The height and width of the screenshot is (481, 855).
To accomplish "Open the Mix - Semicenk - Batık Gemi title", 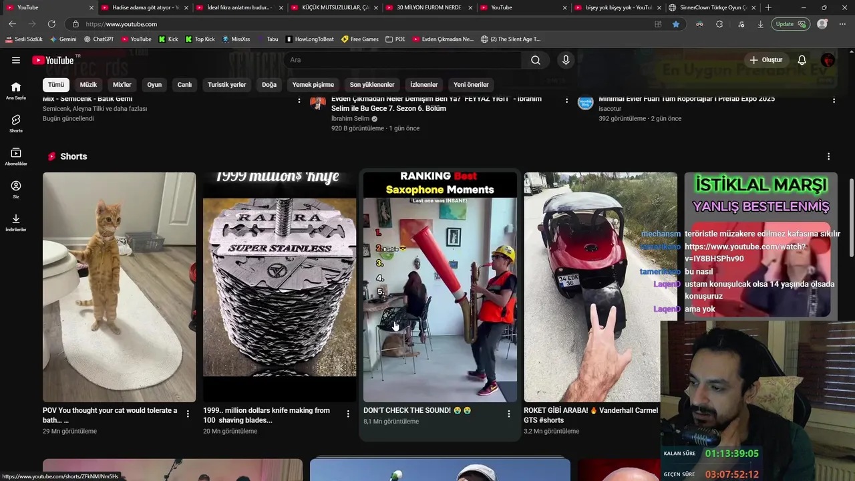I will pyautogui.click(x=88, y=99).
